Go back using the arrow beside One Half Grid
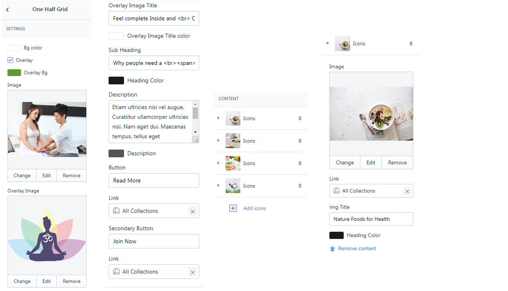This screenshot has width=508, height=291. point(7,10)
